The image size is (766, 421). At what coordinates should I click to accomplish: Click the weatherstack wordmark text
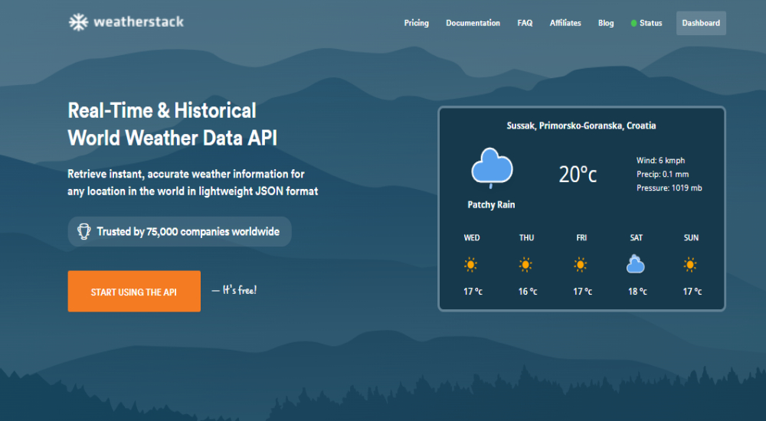click(139, 22)
